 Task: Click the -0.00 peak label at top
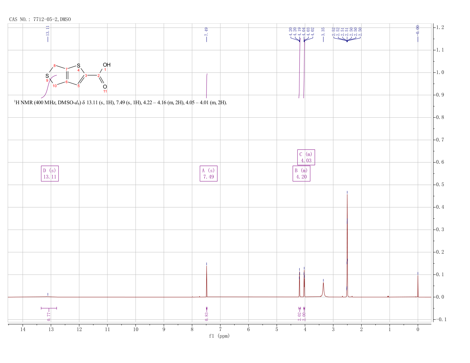(x=418, y=30)
